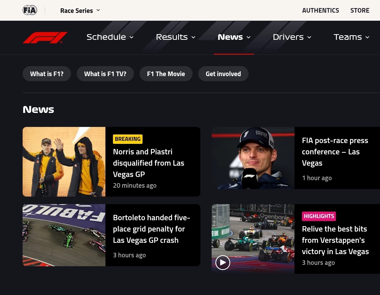Open the Relive Verstappen's victory headline
Viewport: 380px width, 295px height.
335,240
